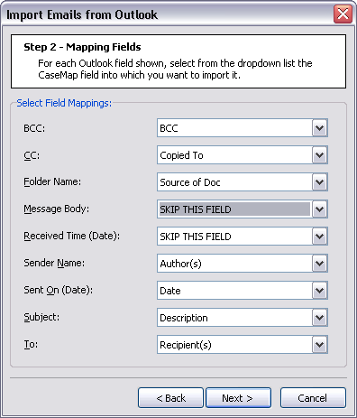This screenshot has height=418, width=357.
Task: Proceed with the Next button
Action: pyautogui.click(x=238, y=398)
